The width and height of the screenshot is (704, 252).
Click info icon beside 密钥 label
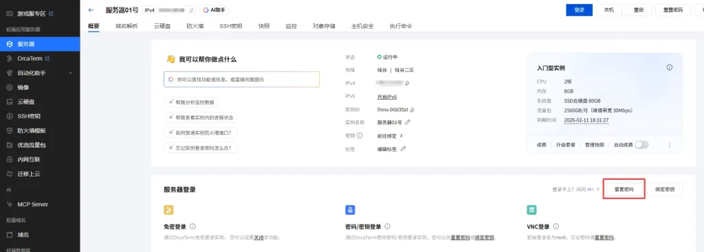point(360,135)
